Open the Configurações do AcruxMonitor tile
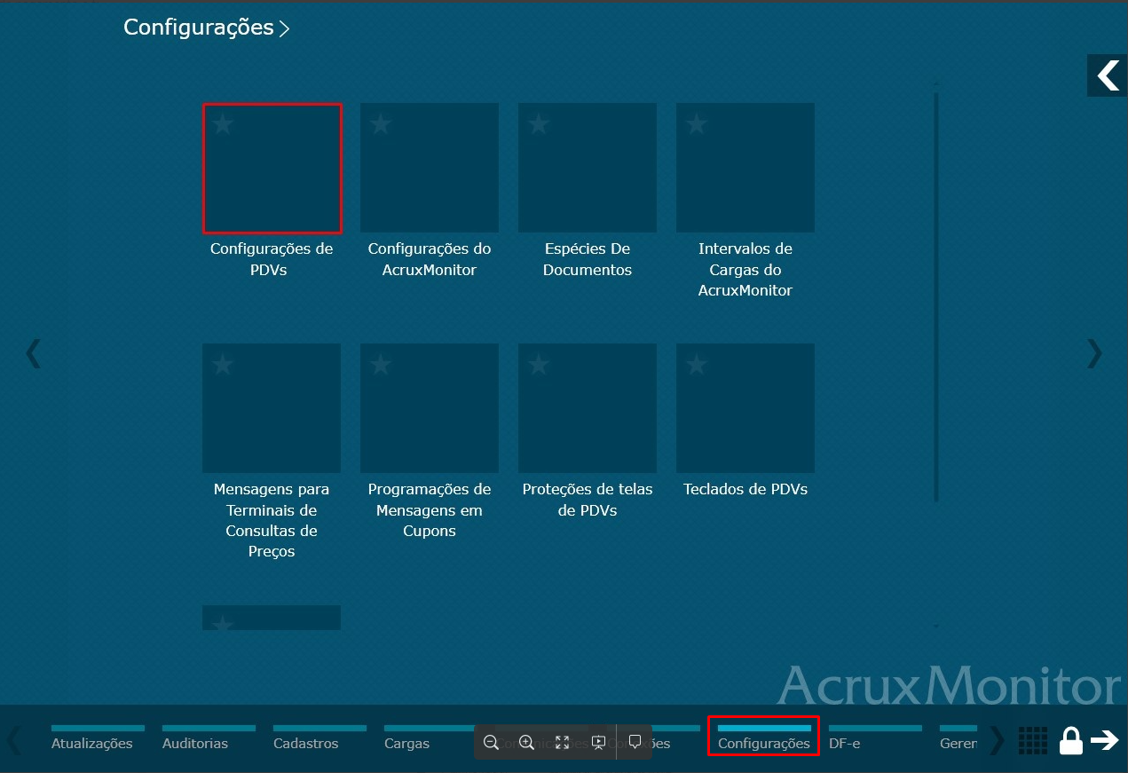The height and width of the screenshot is (773, 1128). [430, 168]
